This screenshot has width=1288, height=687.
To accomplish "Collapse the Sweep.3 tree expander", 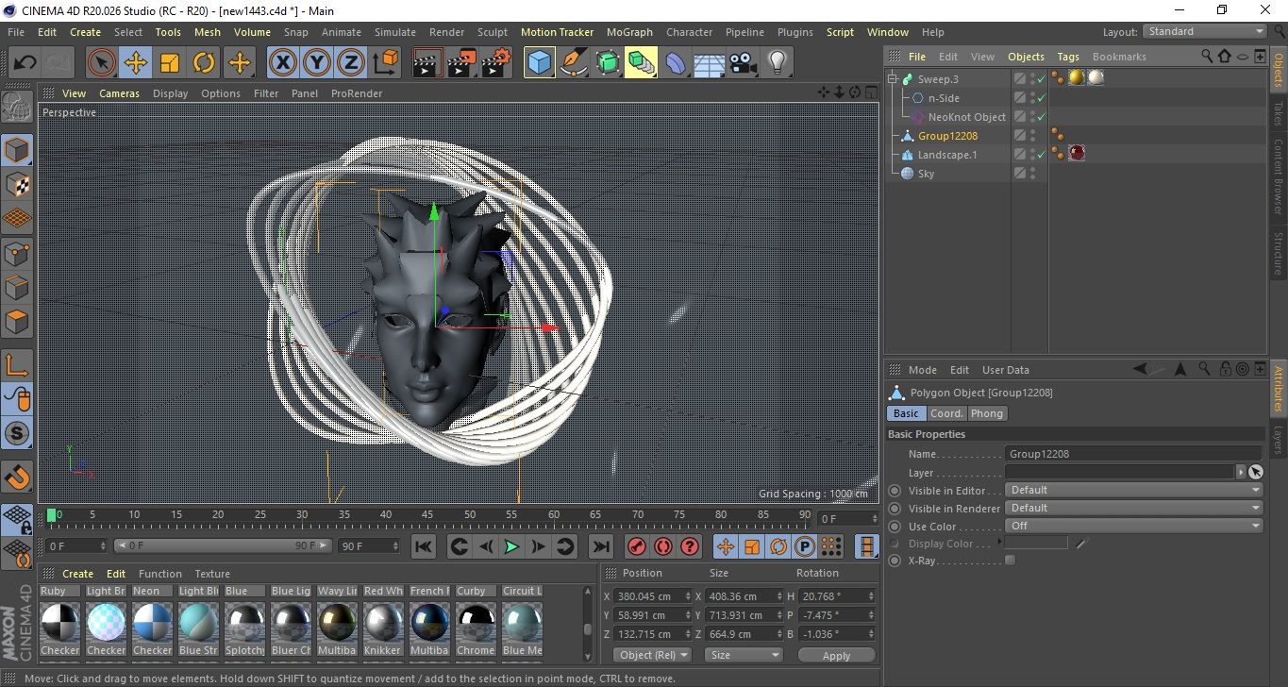I will [893, 79].
